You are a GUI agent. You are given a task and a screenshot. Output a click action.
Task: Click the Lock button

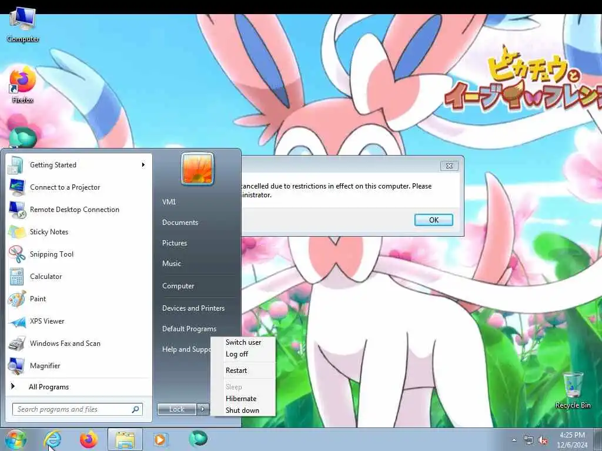[x=176, y=409]
